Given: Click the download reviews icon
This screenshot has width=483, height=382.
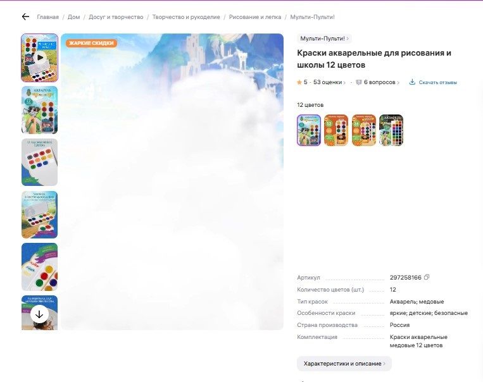Looking at the screenshot, I should click(412, 82).
